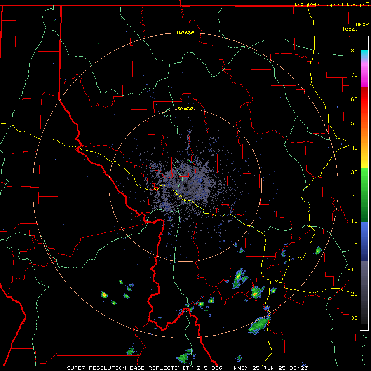The image size is (371, 371).
Task: Click the 50 value on the dBZ scale
Action: coord(354,124)
